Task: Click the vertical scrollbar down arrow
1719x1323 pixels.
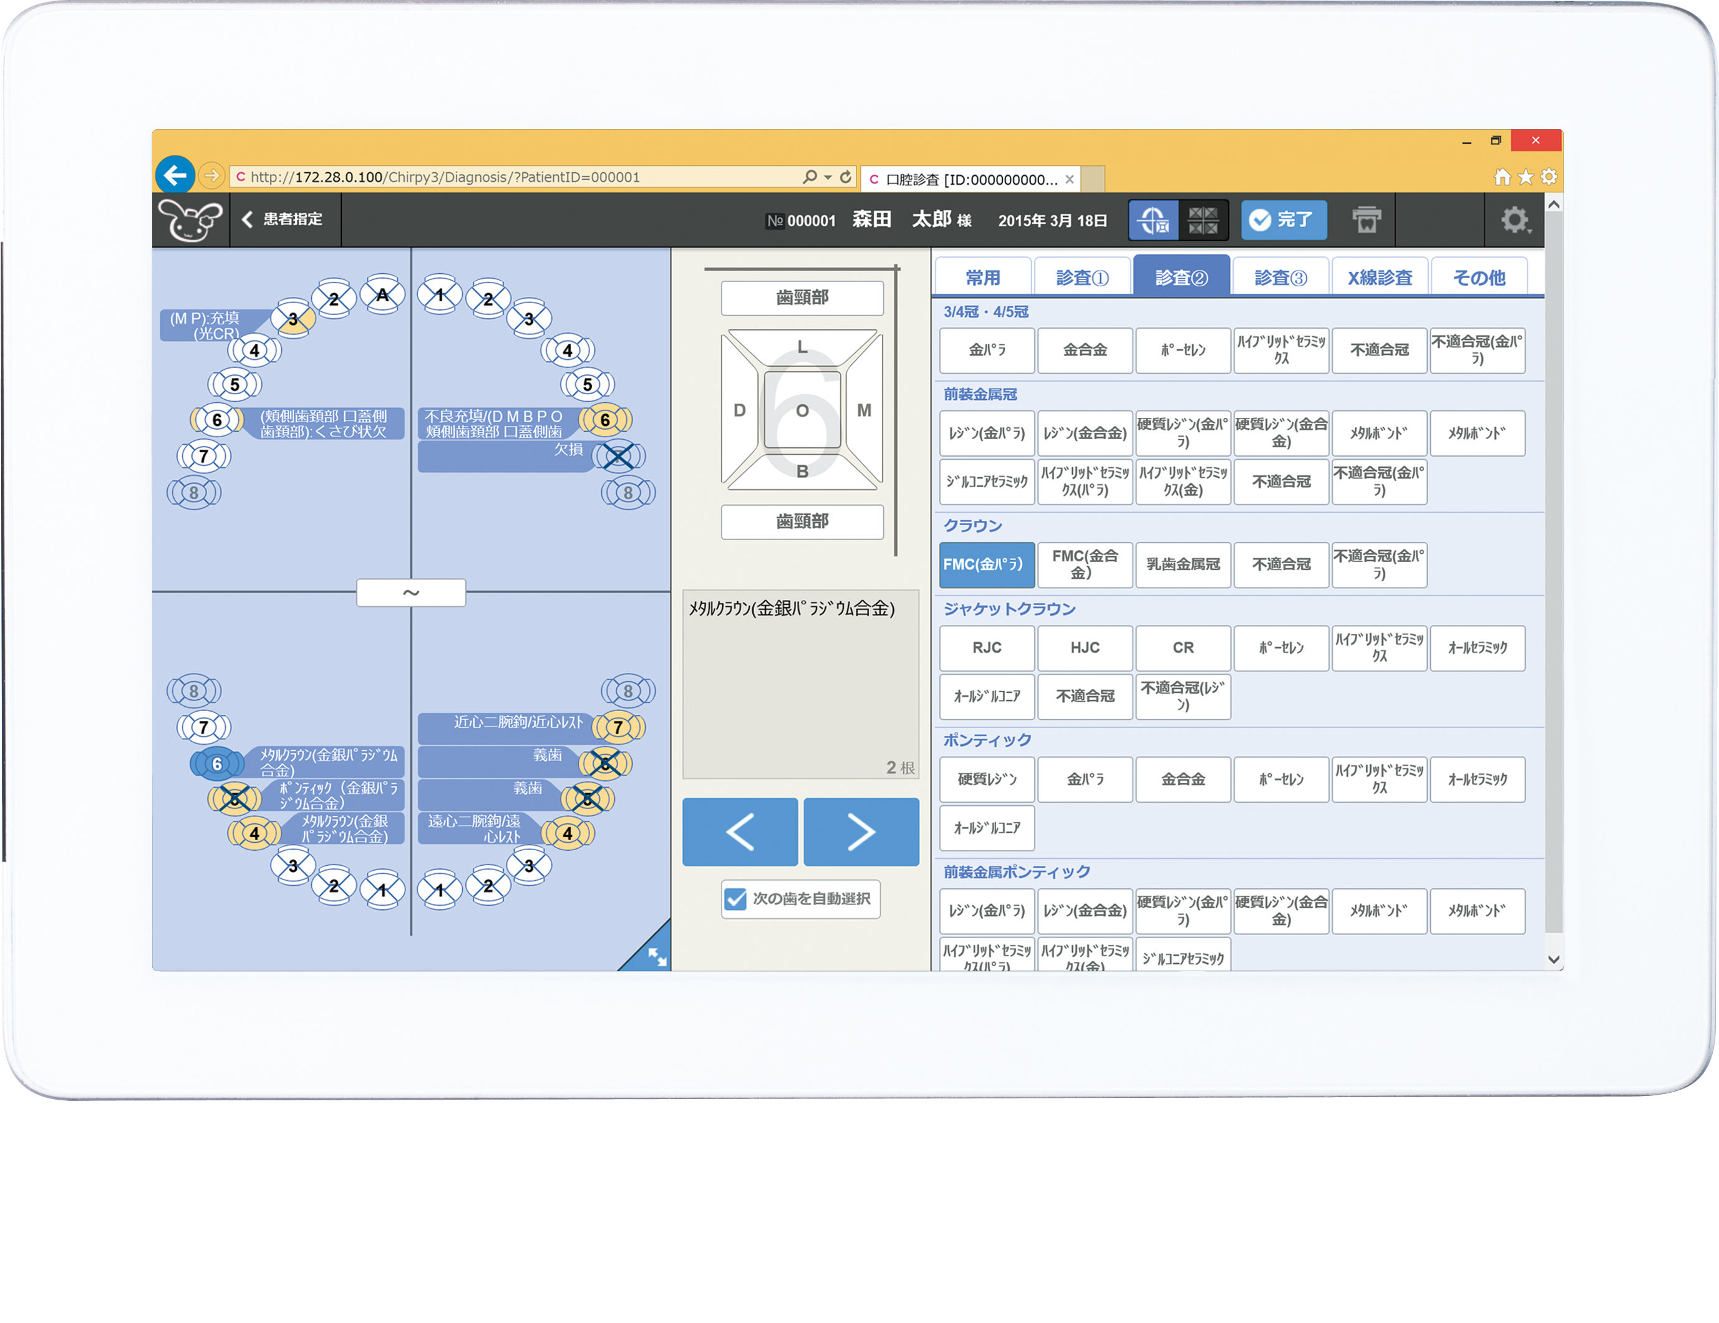Action: [x=1553, y=959]
